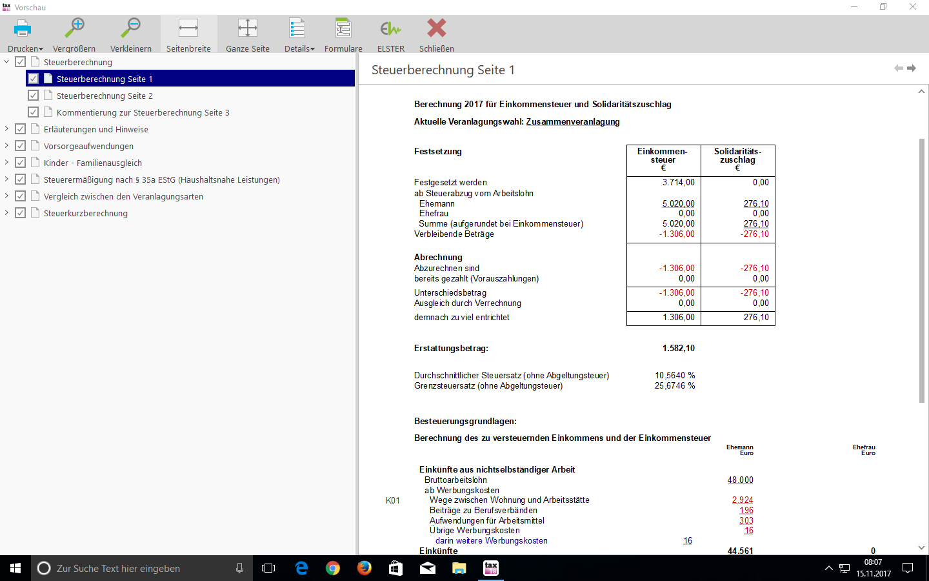Click preview vertical scrollbar thumb
This screenshot has width=929, height=581.
point(921,270)
